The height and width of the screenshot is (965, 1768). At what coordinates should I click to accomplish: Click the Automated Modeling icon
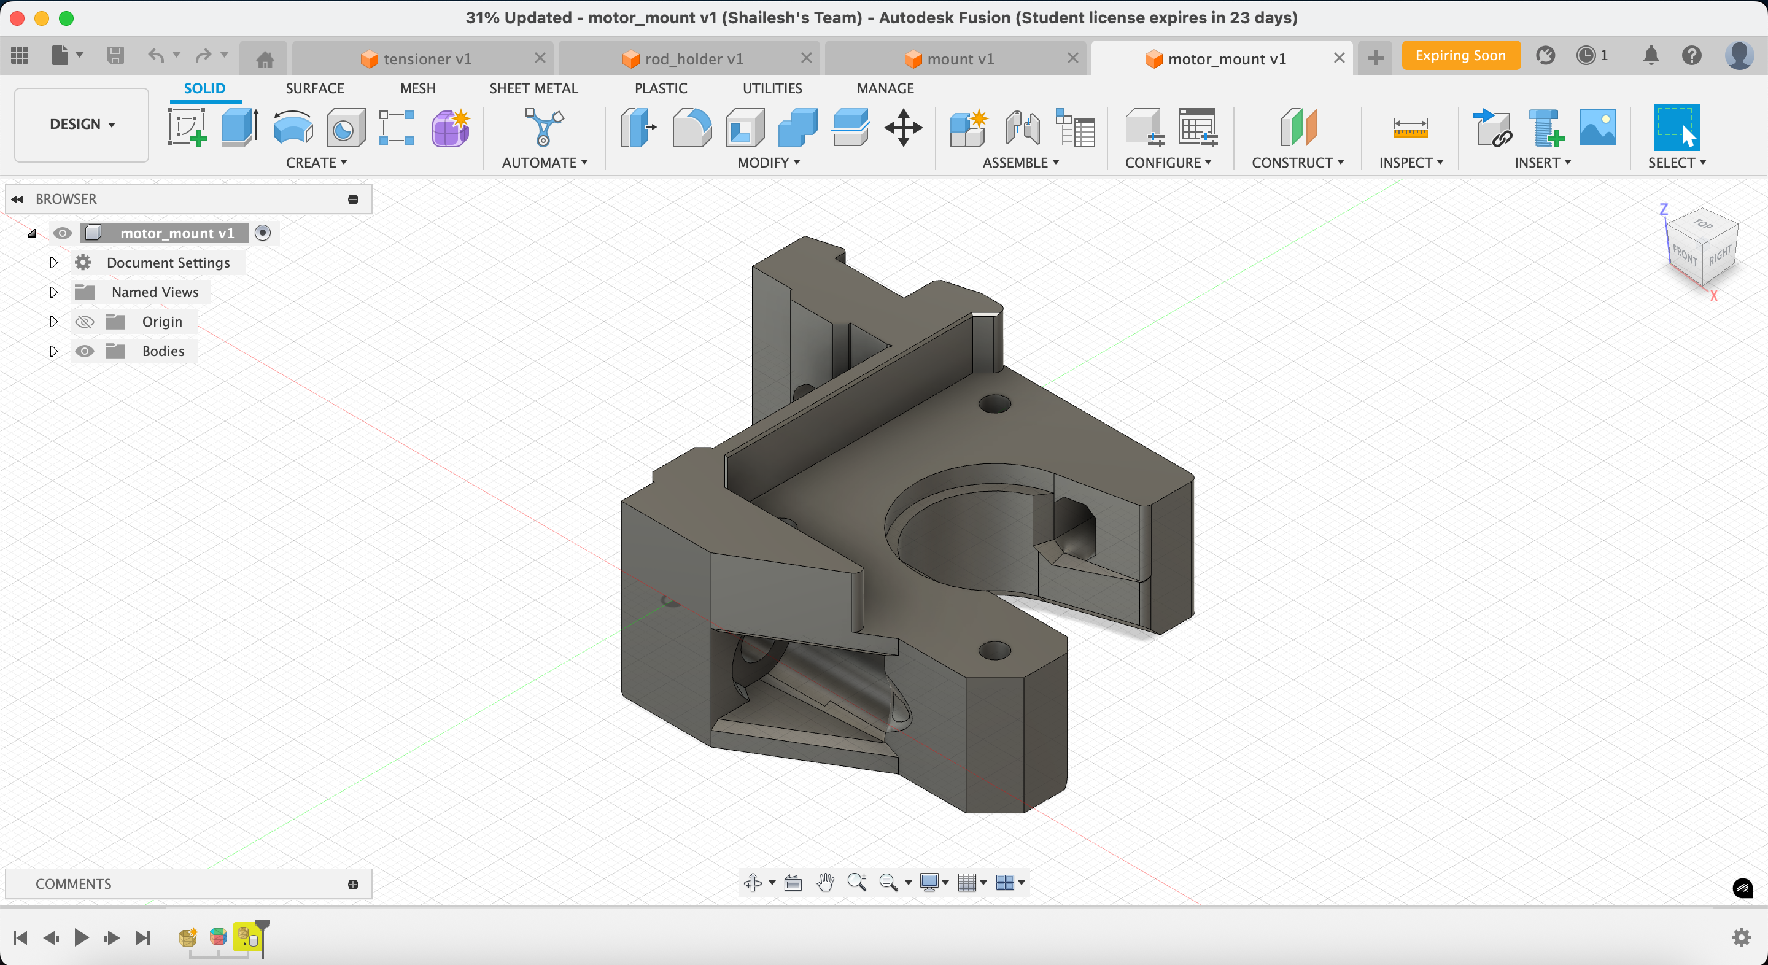click(543, 127)
